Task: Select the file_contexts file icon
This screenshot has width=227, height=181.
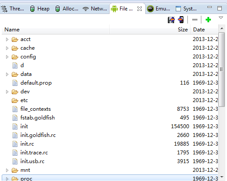Action: (x=15, y=109)
